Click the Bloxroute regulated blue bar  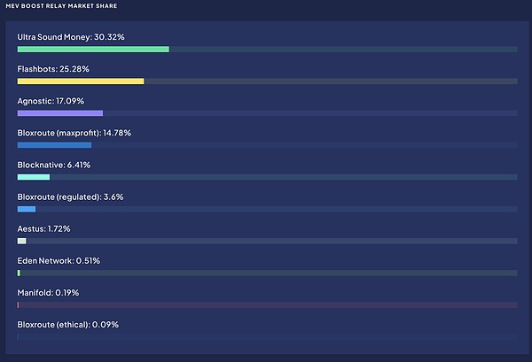[x=27, y=209]
